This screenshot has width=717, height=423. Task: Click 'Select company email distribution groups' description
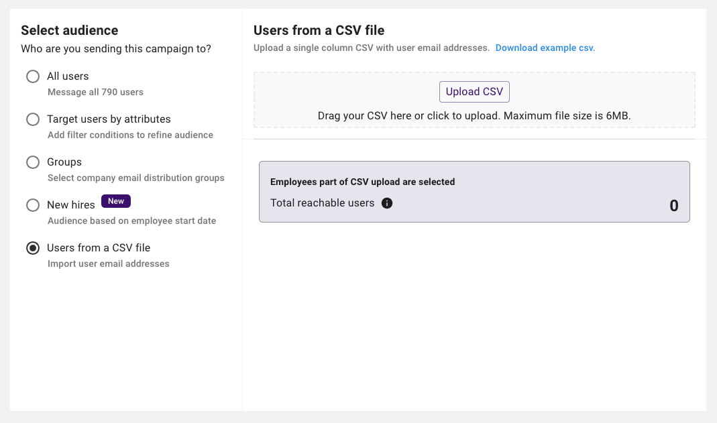click(x=135, y=178)
